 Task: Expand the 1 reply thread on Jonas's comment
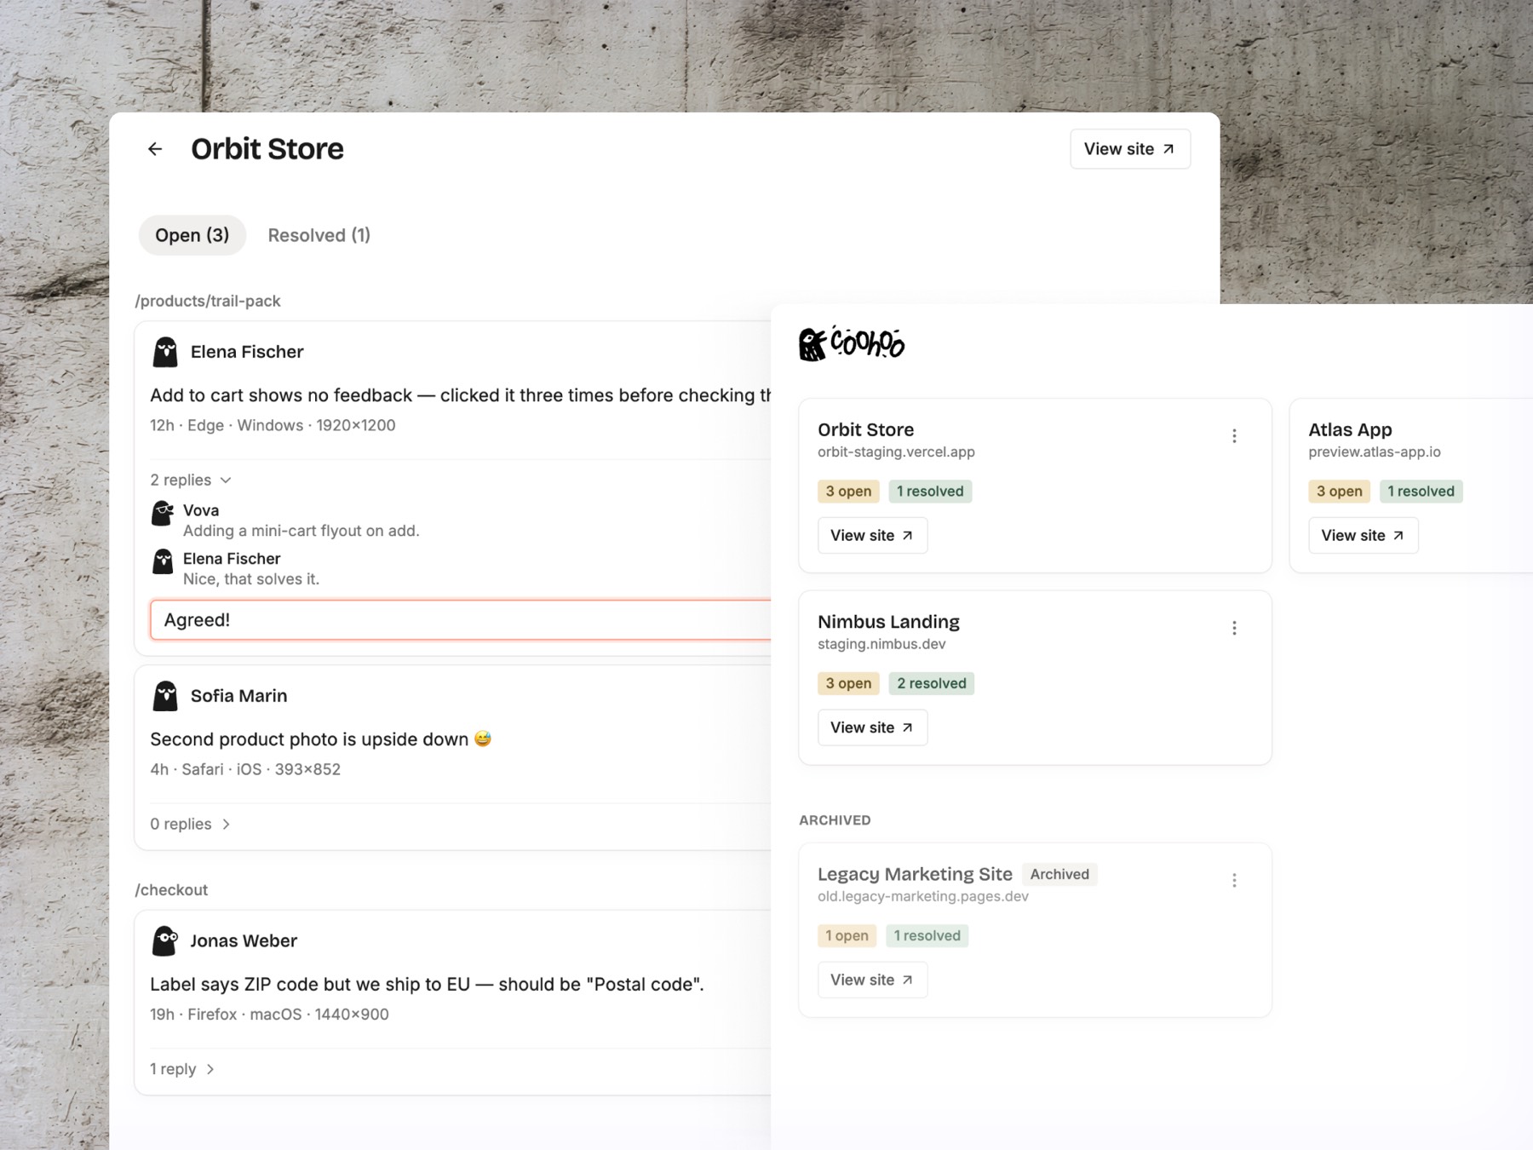[182, 1069]
